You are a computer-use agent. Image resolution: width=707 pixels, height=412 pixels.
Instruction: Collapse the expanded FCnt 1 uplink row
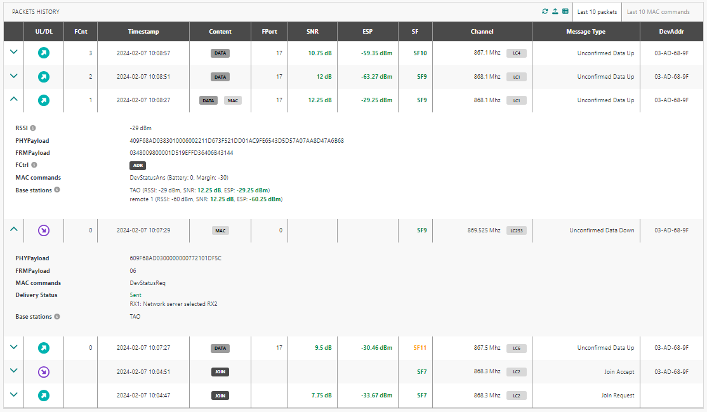pyautogui.click(x=14, y=100)
